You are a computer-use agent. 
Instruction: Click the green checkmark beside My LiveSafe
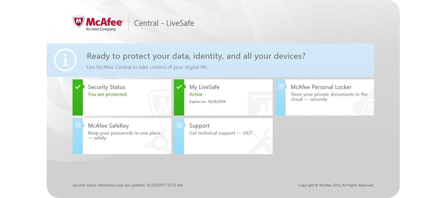point(178,87)
